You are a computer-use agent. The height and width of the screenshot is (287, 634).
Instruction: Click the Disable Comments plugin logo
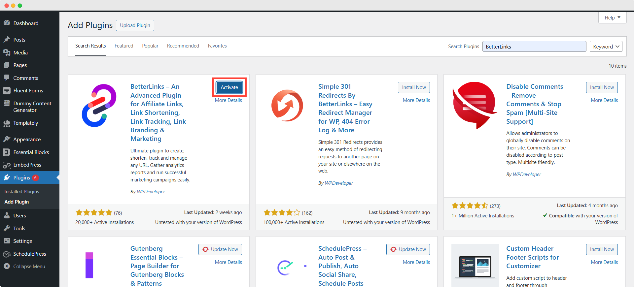[x=475, y=105]
